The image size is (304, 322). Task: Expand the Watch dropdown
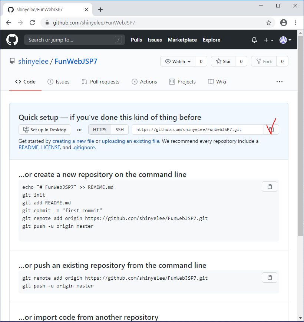[178, 62]
